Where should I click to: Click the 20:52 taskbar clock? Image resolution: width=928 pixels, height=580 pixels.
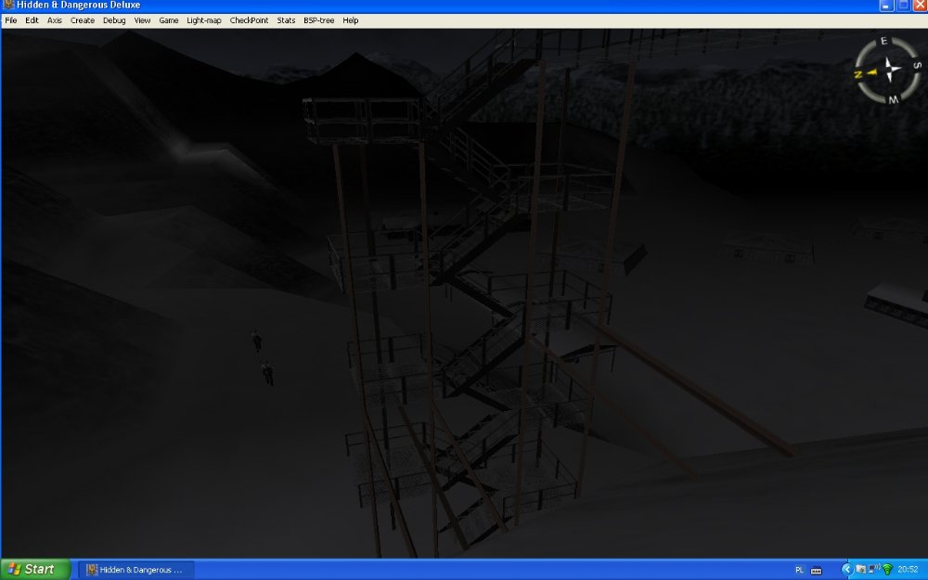coord(908,570)
